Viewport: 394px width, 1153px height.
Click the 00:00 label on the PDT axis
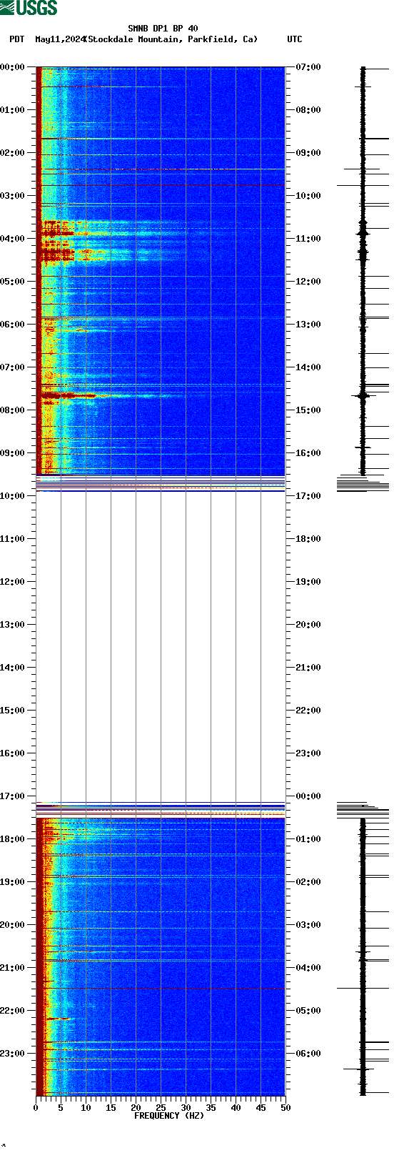click(12, 67)
